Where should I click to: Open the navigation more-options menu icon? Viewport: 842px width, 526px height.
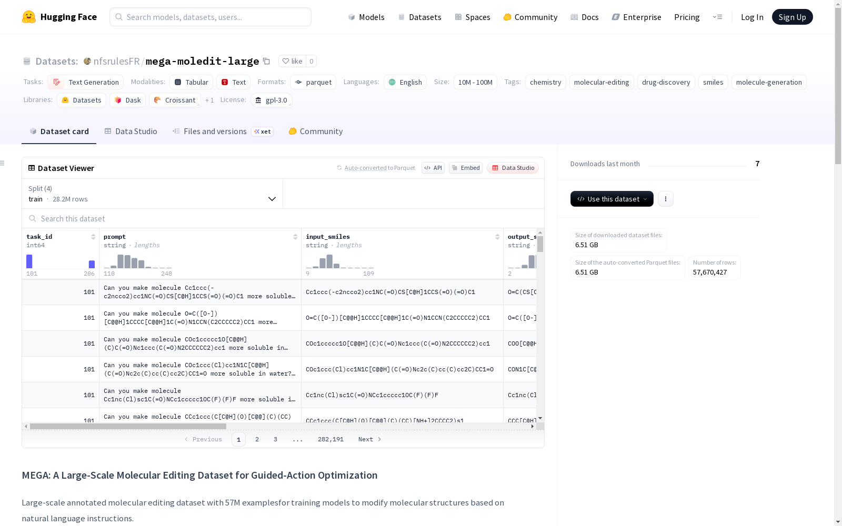click(x=717, y=17)
